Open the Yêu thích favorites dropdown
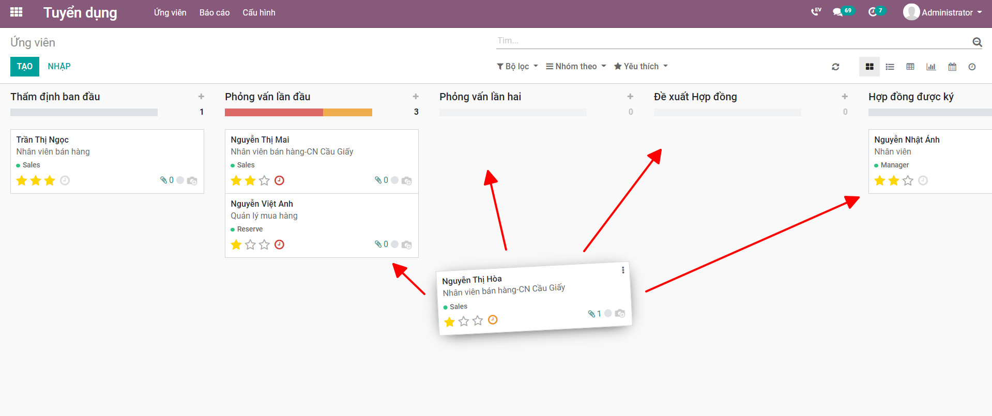Screen dimensions: 992x416 (641, 66)
